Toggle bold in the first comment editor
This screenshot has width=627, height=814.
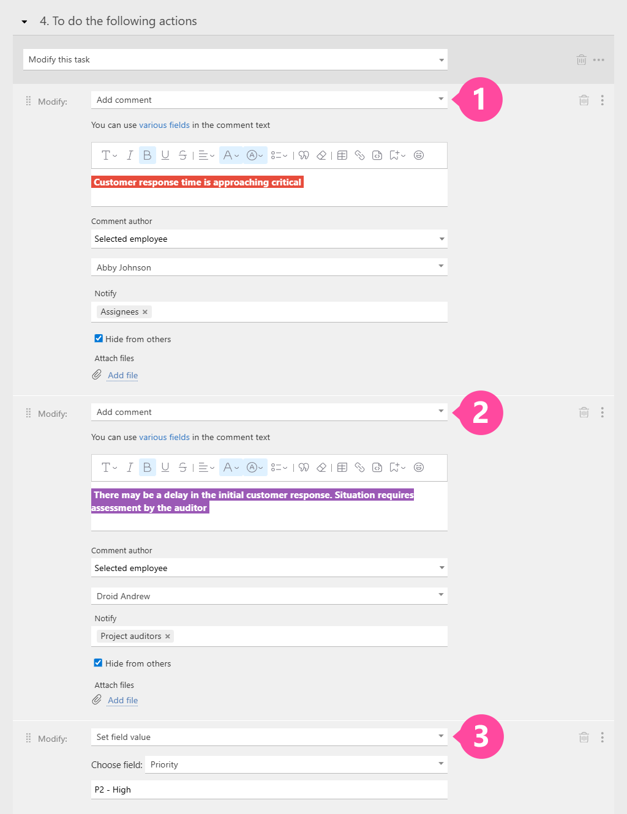[x=147, y=155]
